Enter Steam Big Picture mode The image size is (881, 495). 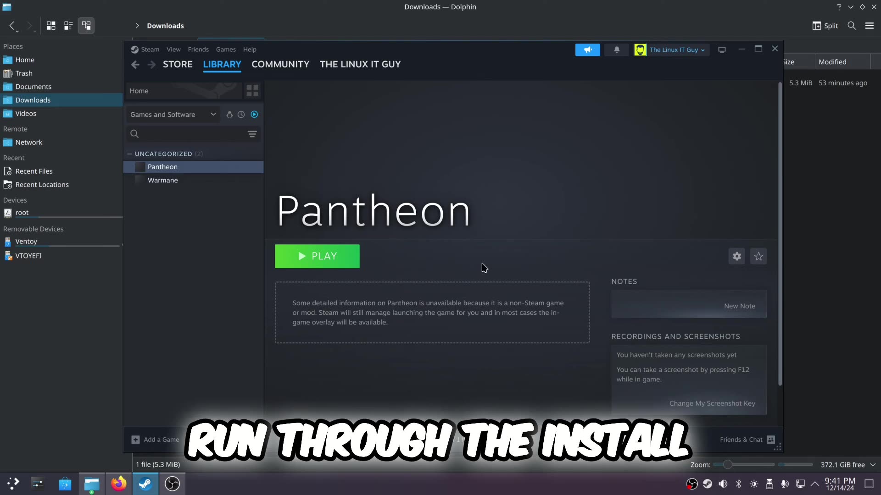[x=722, y=49]
